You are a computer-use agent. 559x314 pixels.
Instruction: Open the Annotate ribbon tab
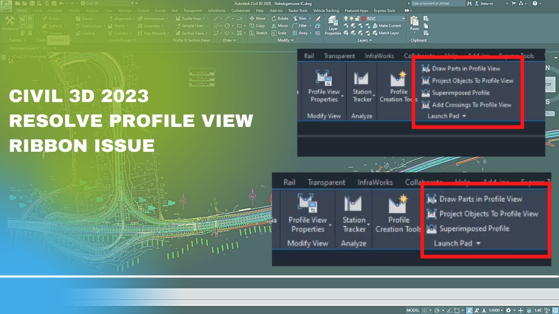tap(55, 10)
